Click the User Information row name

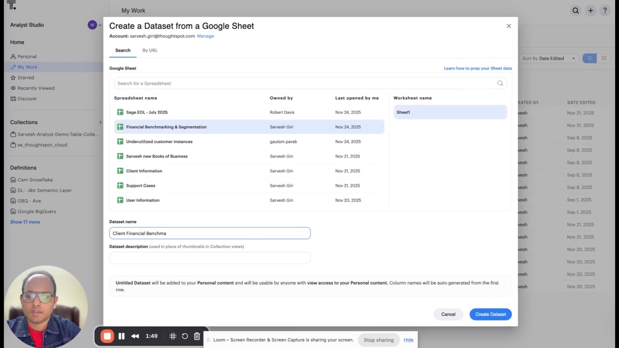(143, 200)
